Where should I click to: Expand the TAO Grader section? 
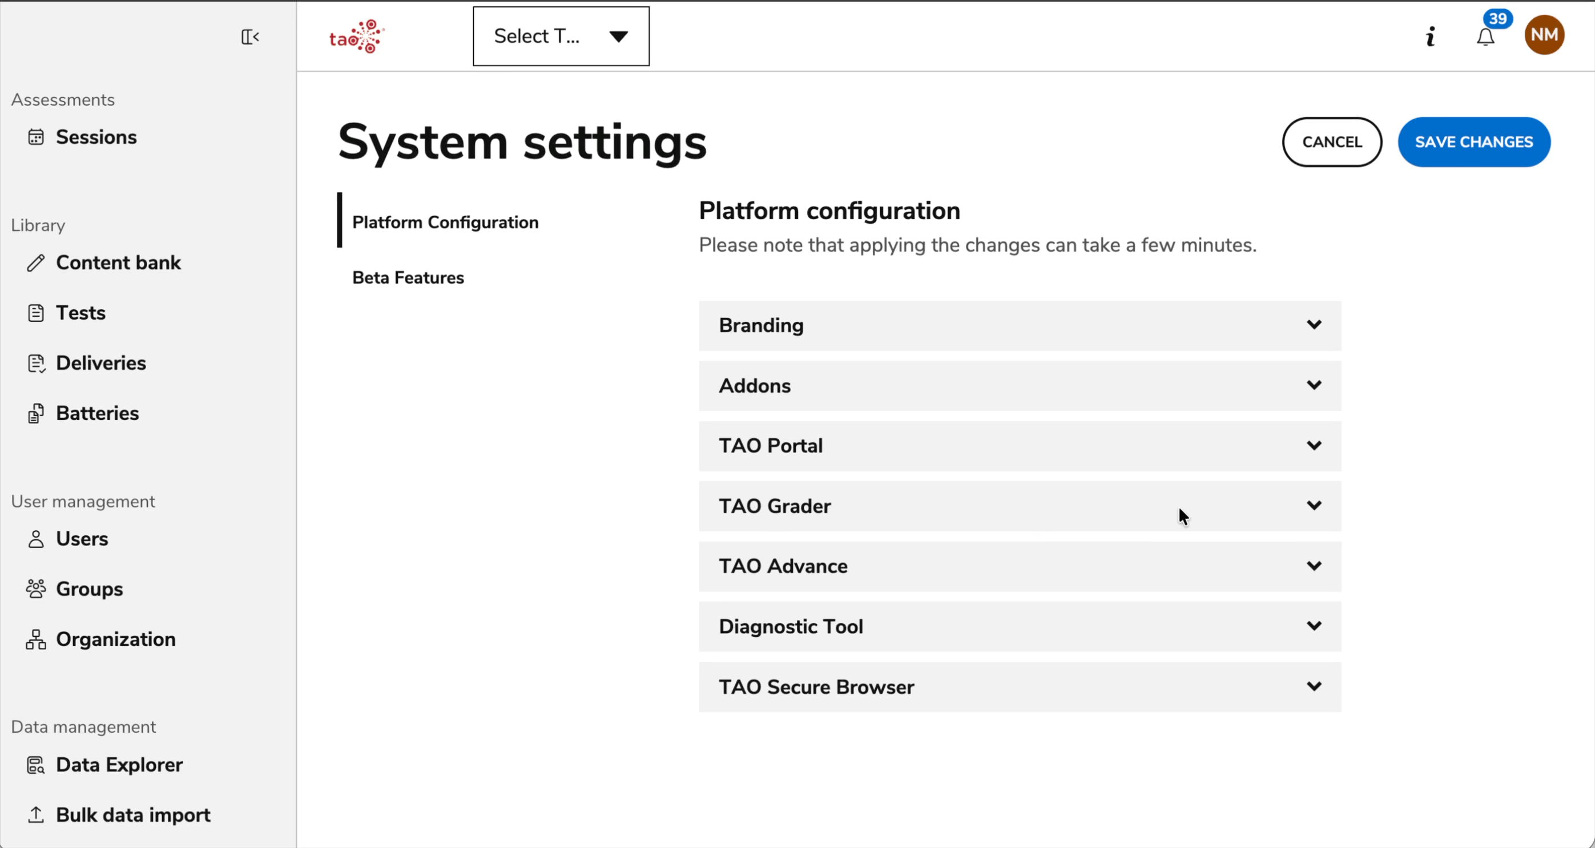(x=1020, y=506)
